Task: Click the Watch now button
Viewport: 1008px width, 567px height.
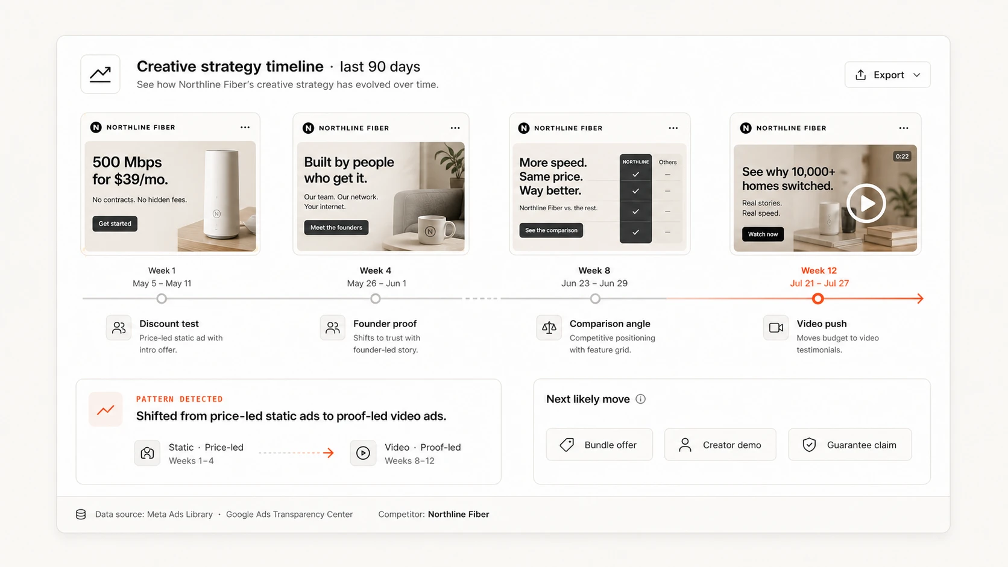Action: (x=763, y=234)
